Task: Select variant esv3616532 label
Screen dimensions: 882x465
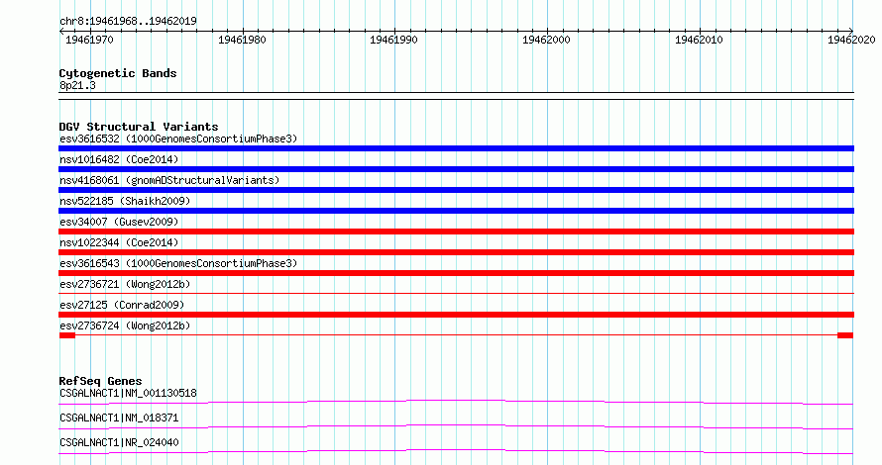Action: [178, 139]
